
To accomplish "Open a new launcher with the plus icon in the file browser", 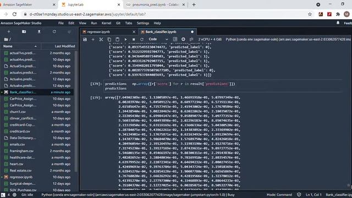I will tap(9, 32).
